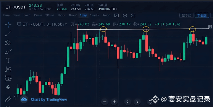Switch to the 1min interval
This screenshot has height=107, width=213.
[17, 15]
